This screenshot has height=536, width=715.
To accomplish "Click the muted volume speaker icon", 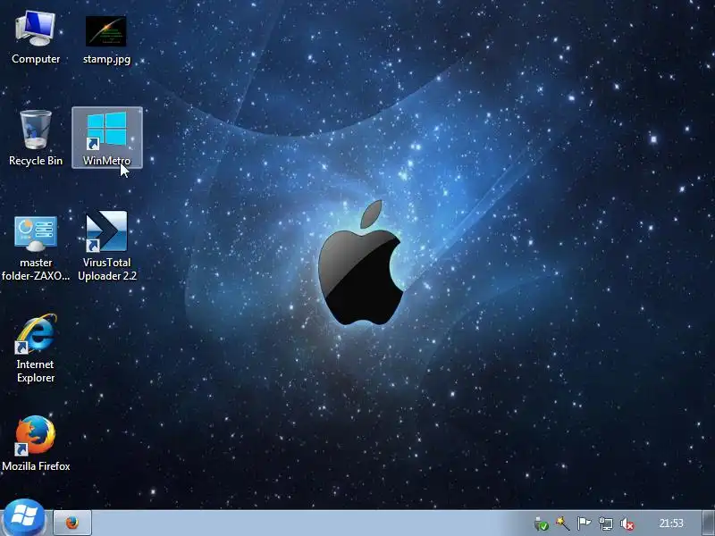I will (x=627, y=524).
